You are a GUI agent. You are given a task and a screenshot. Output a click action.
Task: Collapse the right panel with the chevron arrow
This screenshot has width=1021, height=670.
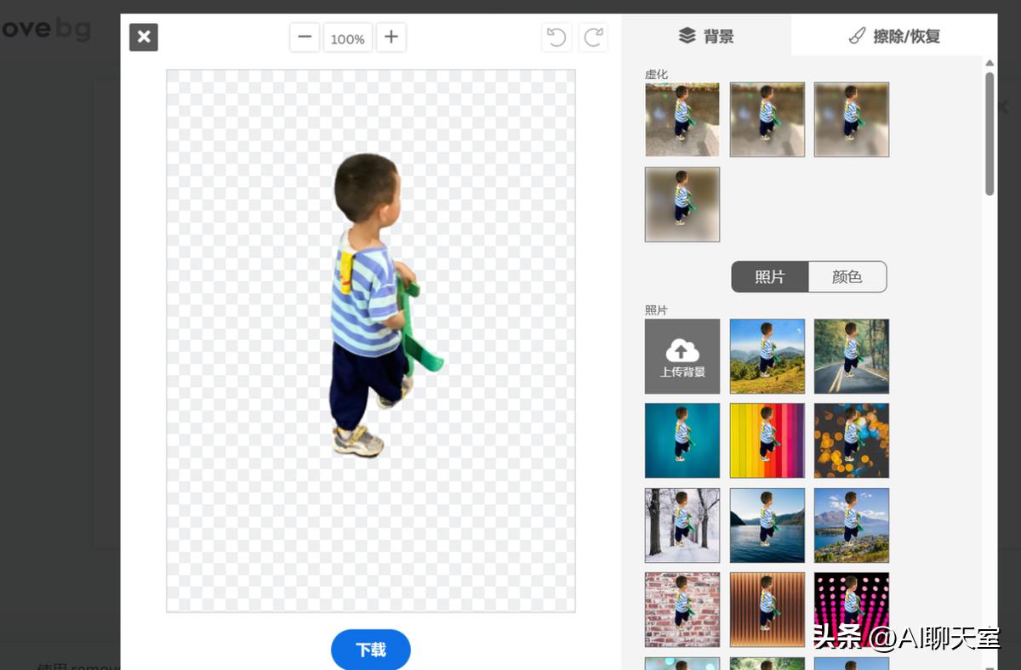coord(1004,105)
